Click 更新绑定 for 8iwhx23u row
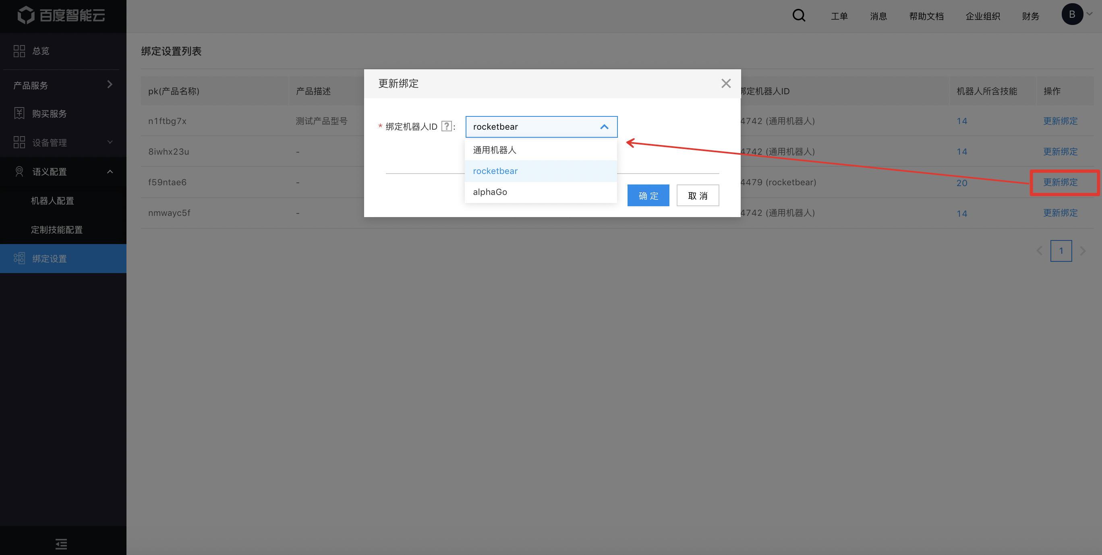Image resolution: width=1102 pixels, height=555 pixels. click(1060, 151)
